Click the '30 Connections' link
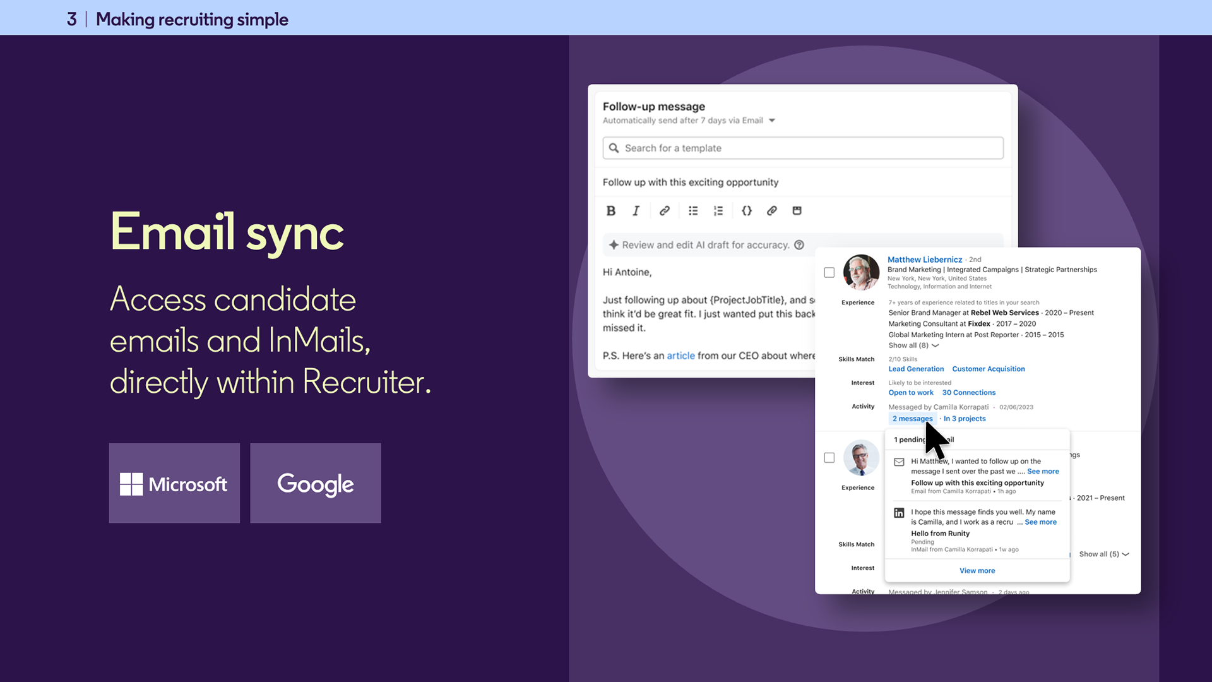 [969, 393]
